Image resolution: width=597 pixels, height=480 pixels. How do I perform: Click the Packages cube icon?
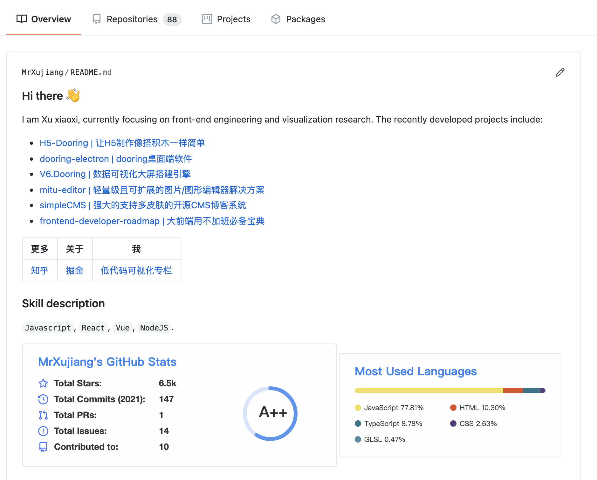276,19
